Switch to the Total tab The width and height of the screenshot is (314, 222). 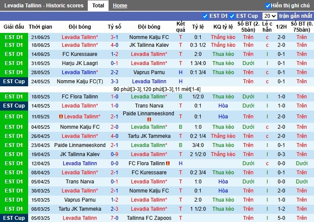98,5
